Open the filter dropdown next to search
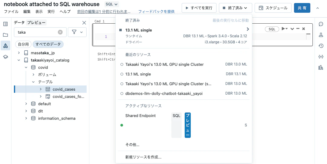 click(x=77, y=32)
